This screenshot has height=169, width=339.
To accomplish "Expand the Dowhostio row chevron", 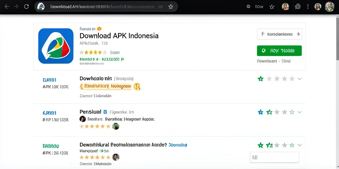I will [299, 79].
